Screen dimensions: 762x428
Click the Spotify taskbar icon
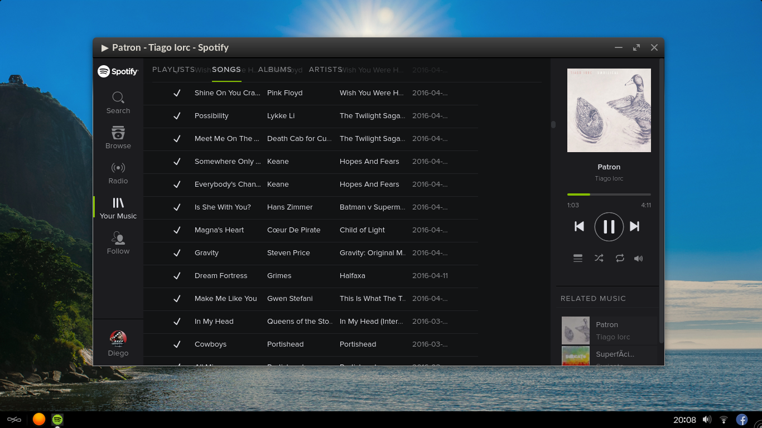(x=57, y=419)
